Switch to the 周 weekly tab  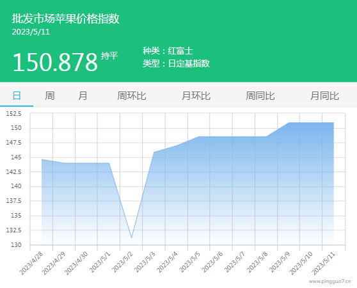[x=50, y=95]
